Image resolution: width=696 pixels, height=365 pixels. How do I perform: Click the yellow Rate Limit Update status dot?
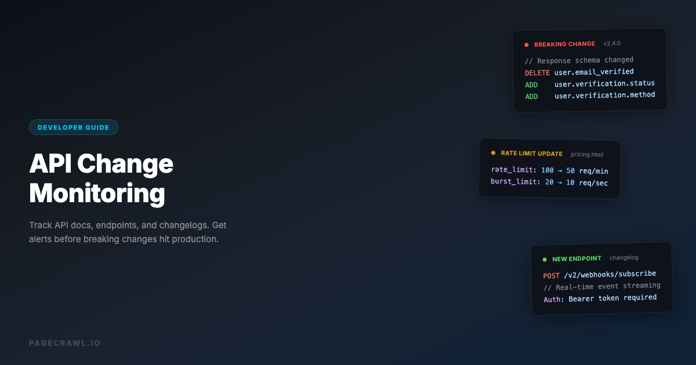coord(492,154)
